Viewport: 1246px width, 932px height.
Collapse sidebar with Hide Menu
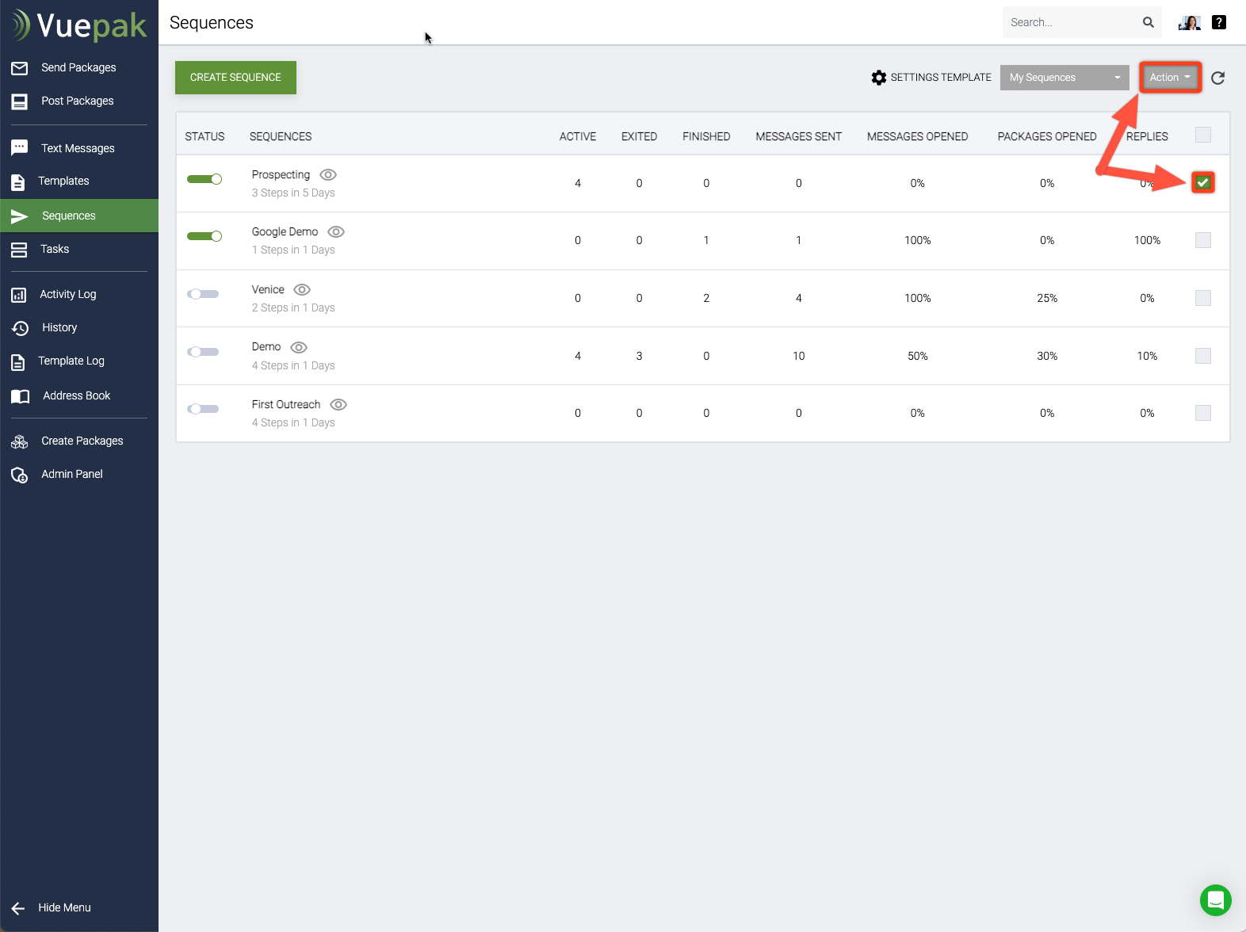point(63,907)
